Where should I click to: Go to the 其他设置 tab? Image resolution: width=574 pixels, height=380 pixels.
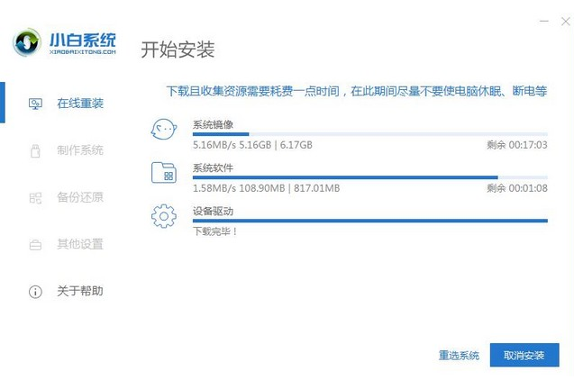coord(79,244)
